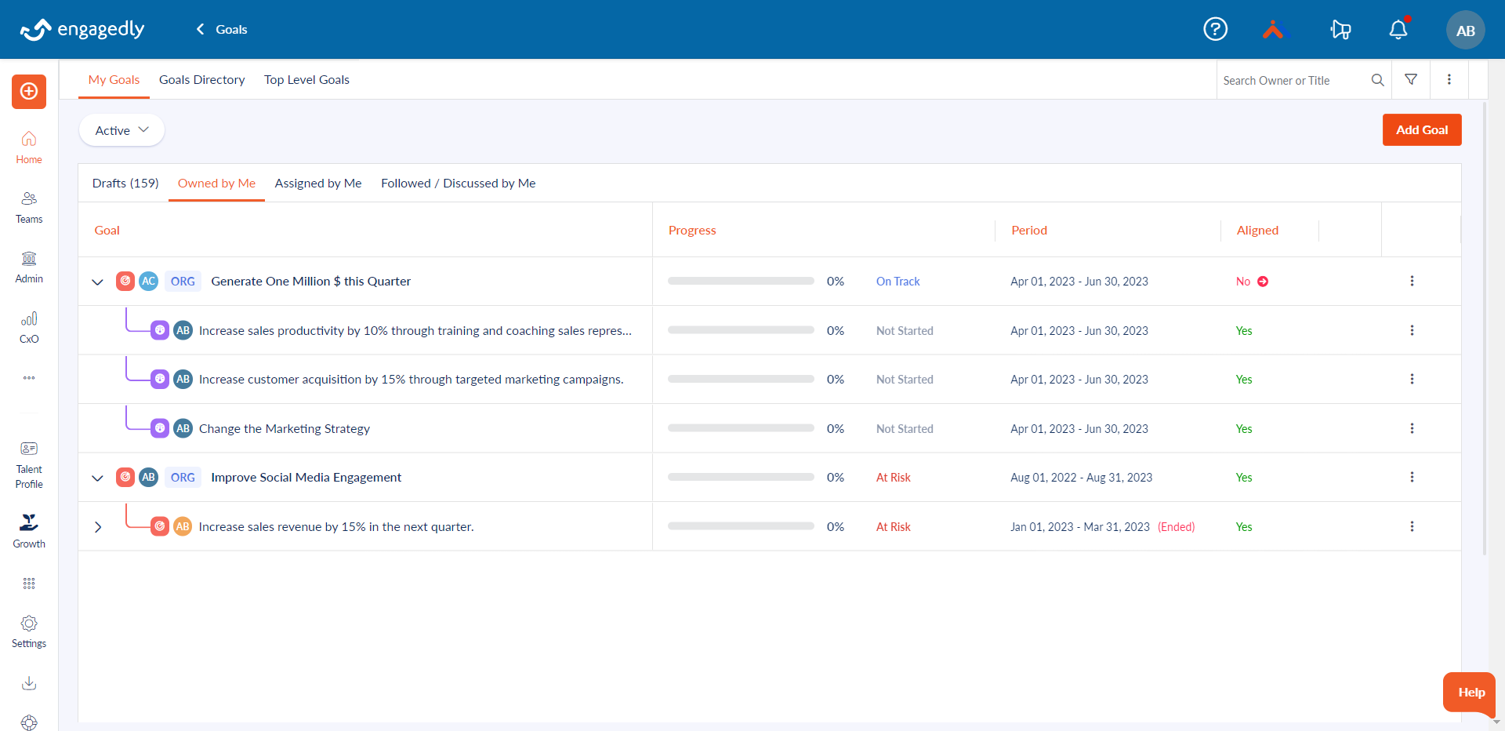Switch to the Goals Directory tab
The height and width of the screenshot is (731, 1505).
coord(201,79)
